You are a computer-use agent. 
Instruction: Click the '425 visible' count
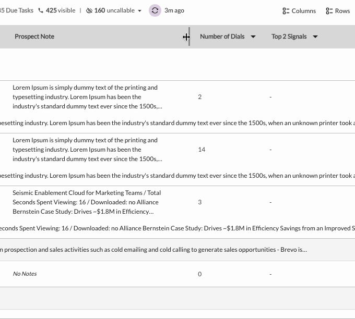(61, 10)
